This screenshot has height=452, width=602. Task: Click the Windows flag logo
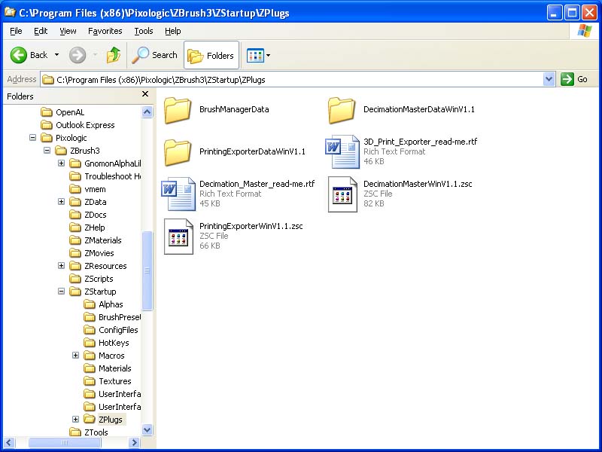(584, 31)
